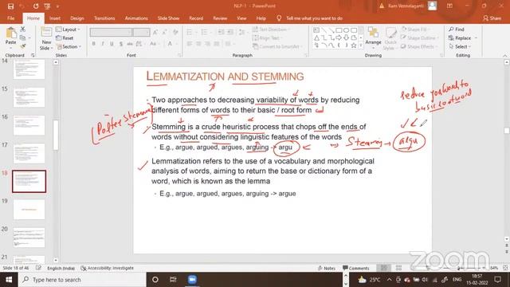Click the Format Painter brush icon
The image size is (510, 287).
tap(22, 46)
